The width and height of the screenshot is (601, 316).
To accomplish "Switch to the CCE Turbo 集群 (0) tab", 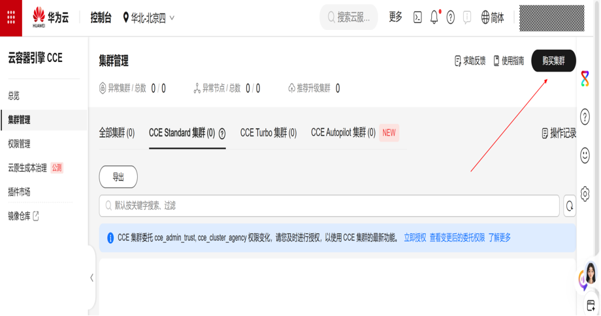I will (x=268, y=133).
